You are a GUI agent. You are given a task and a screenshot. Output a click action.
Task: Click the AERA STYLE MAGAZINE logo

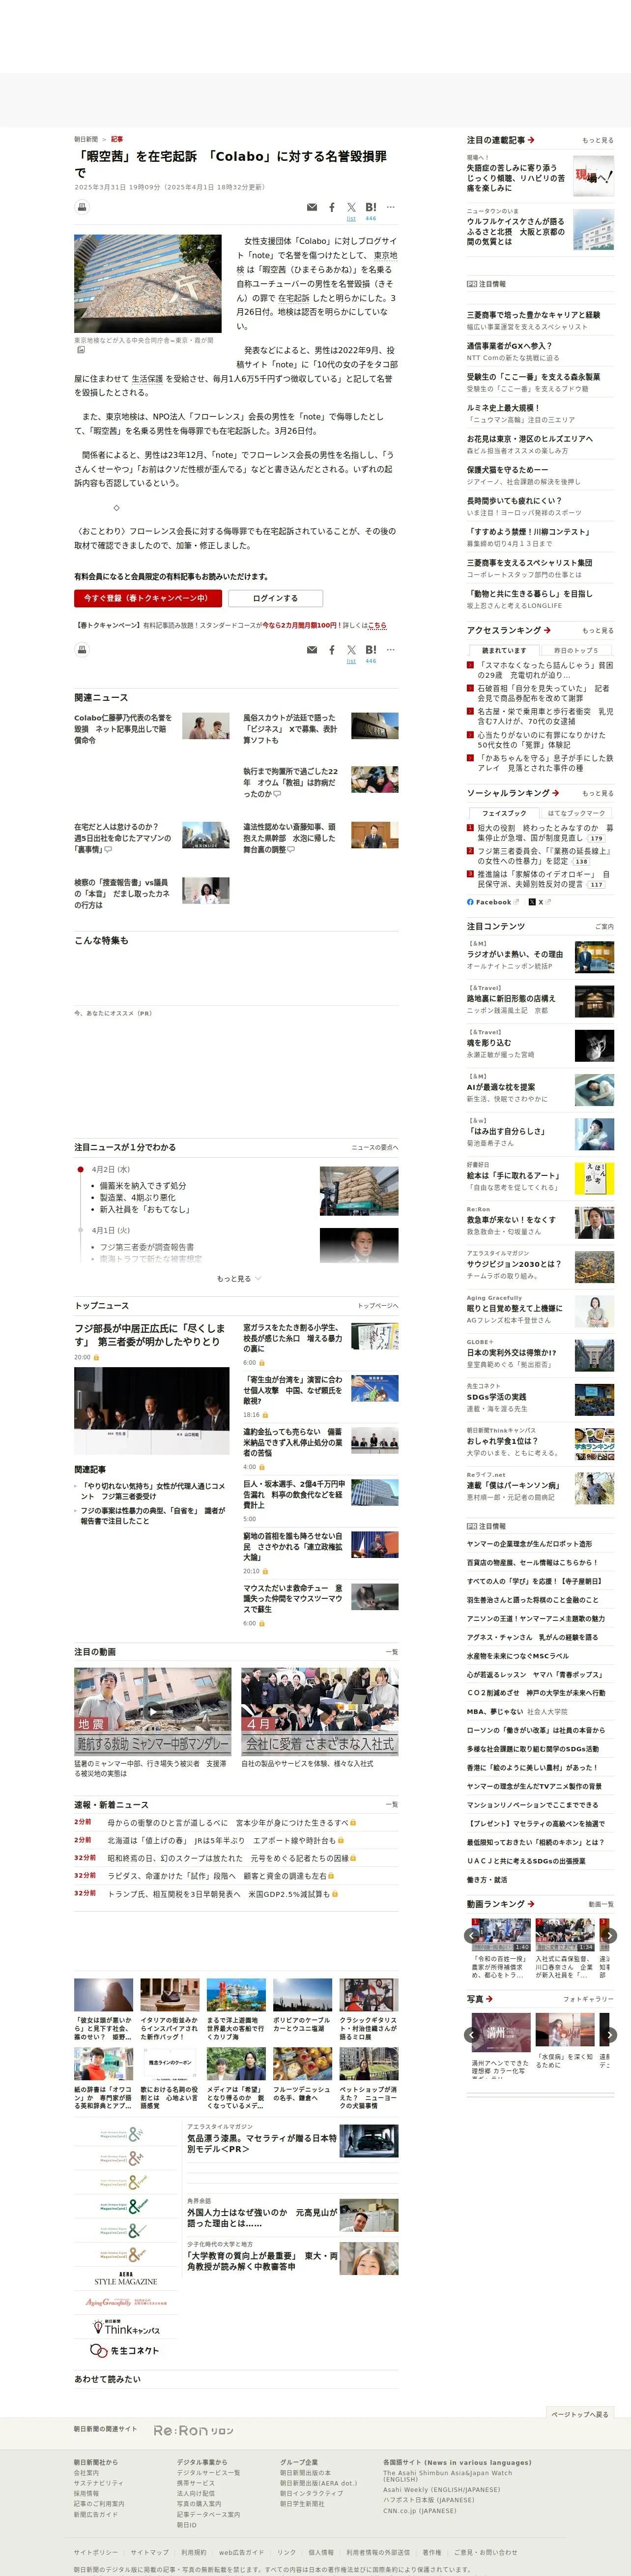[126, 2278]
